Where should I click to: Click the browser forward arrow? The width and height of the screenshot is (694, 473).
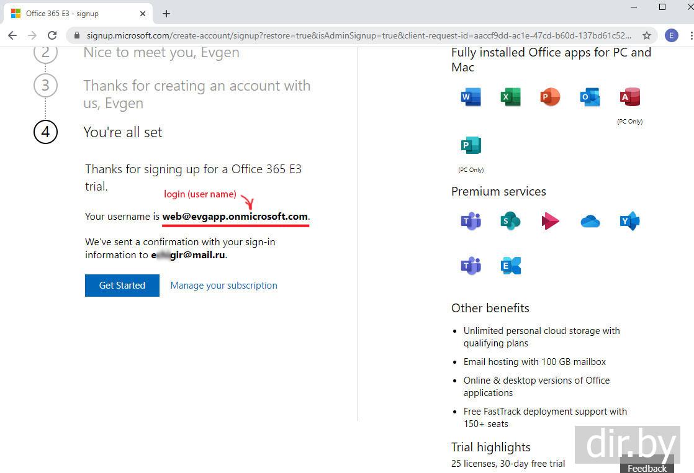pyautogui.click(x=32, y=35)
